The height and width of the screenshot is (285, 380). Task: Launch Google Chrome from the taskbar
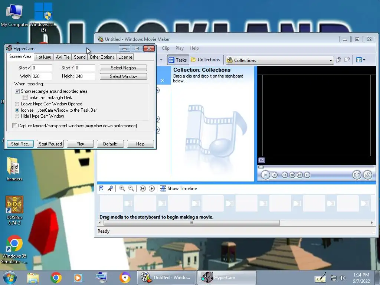point(56,278)
